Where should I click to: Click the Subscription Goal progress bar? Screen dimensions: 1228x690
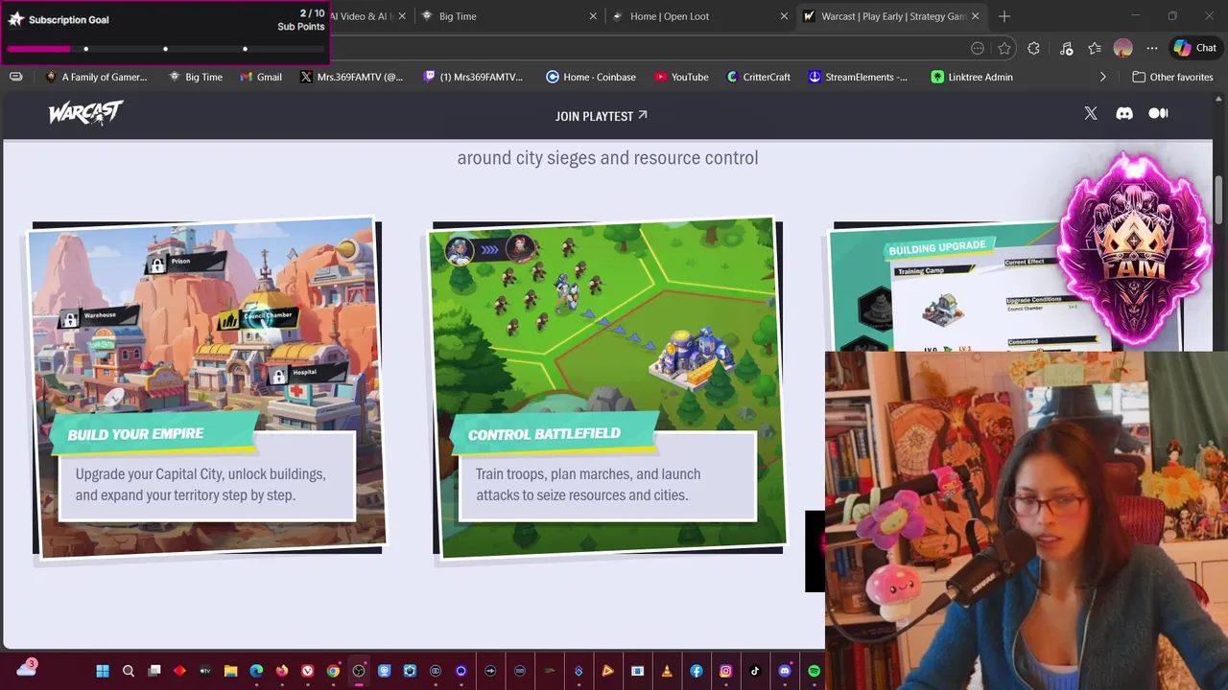tap(165, 49)
